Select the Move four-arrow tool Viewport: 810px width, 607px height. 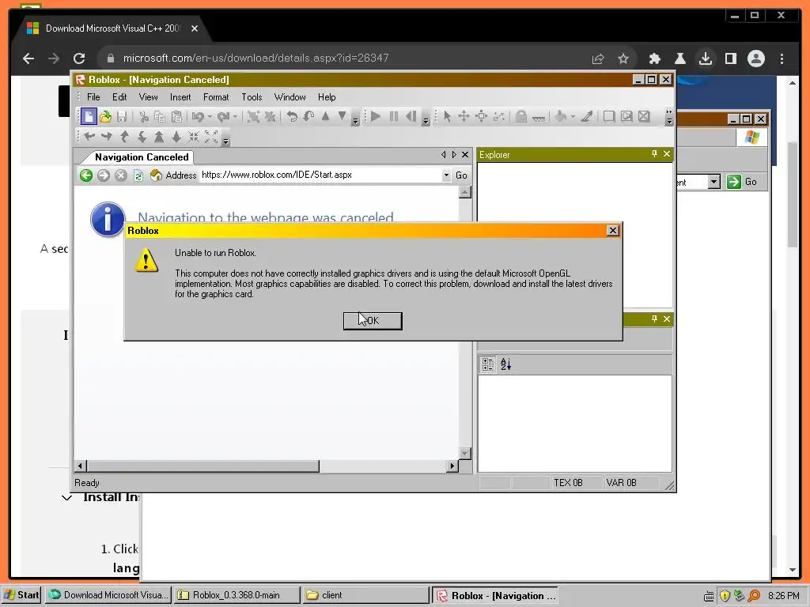464,117
